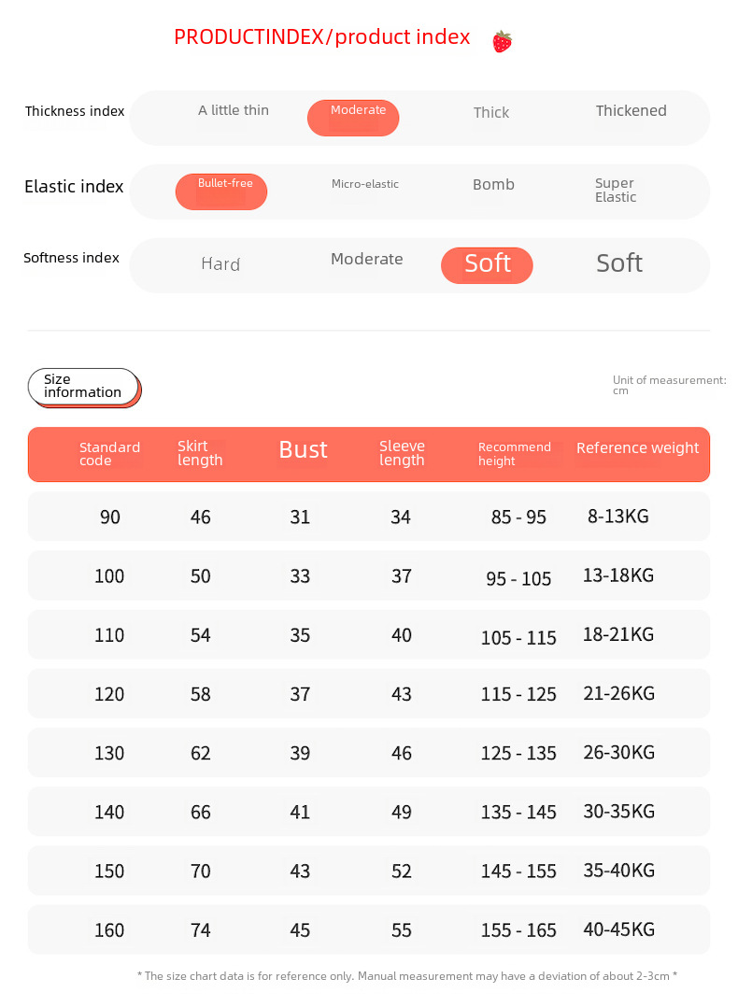Screen dimensions: 738x1007
Task: Pick the Micro-elastic option
Action: point(365,184)
